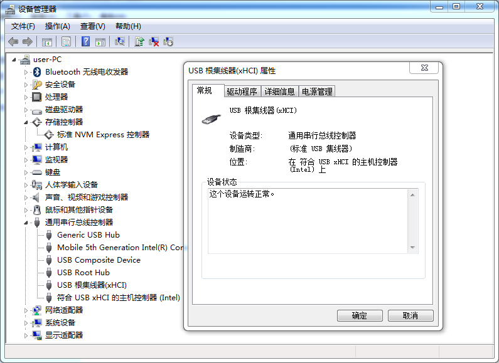Select USB Composite Device
Viewport: 499px width, 363px height.
click(99, 260)
